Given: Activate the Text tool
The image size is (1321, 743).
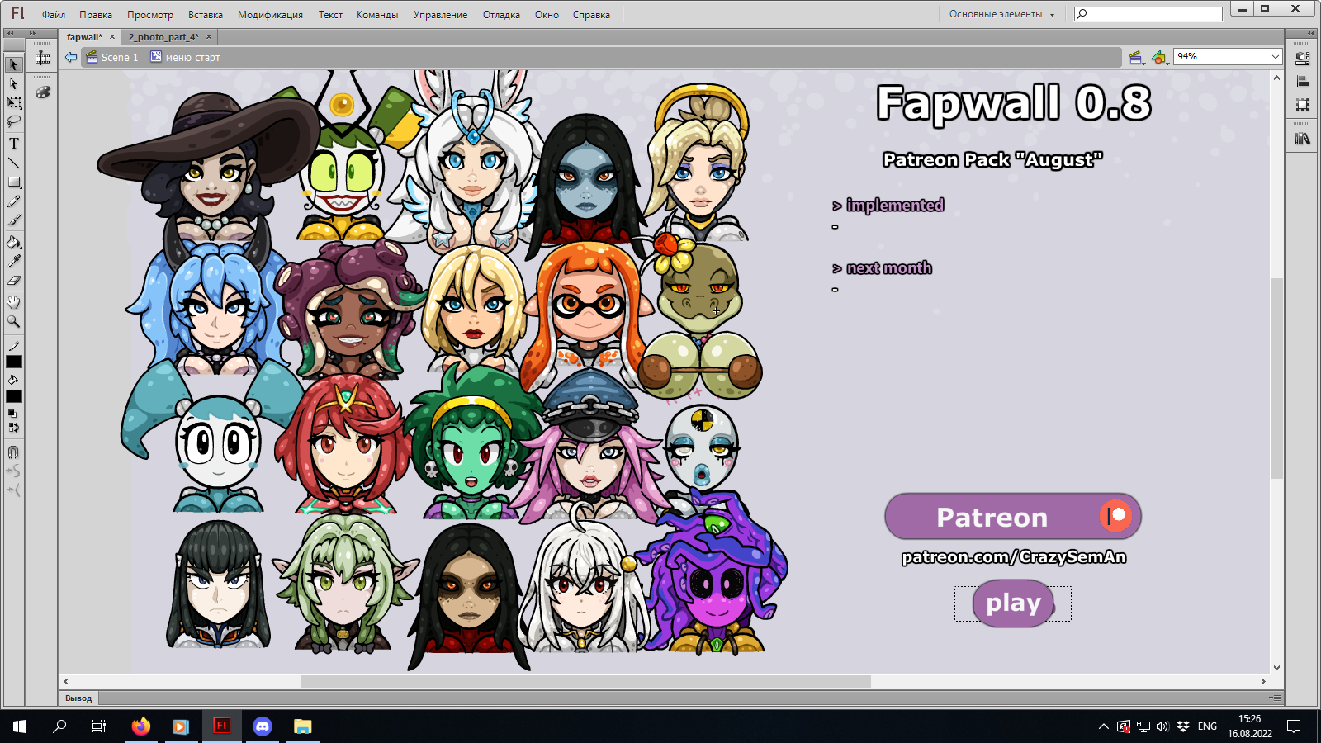Looking at the screenshot, I should click(13, 144).
